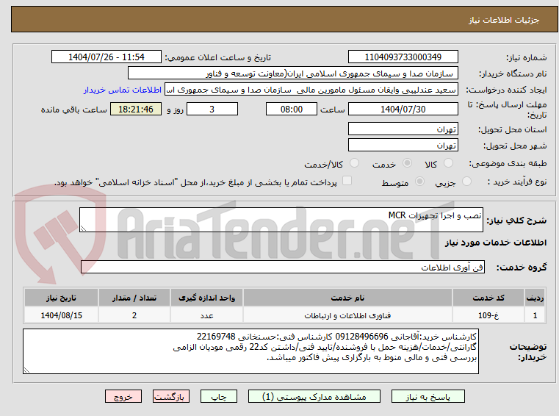The width and height of the screenshot is (559, 416).
Task: Click the استان محل تحویل تهران field
Action: click(x=403, y=129)
